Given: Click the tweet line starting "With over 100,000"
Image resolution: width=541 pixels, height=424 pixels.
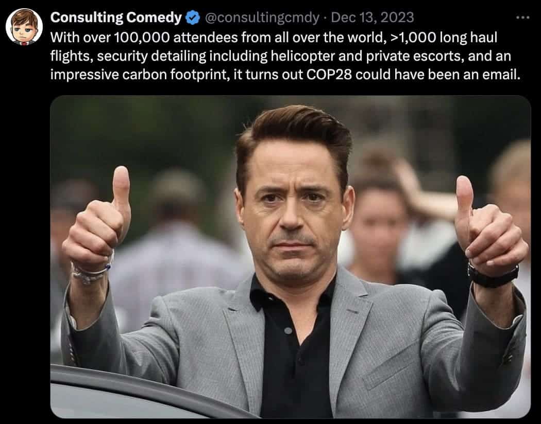Looking at the screenshot, I should 274,37.
